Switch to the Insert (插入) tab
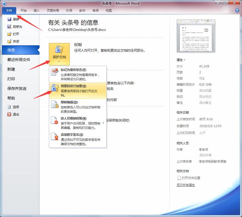The height and width of the screenshot is (217, 242). [37, 11]
